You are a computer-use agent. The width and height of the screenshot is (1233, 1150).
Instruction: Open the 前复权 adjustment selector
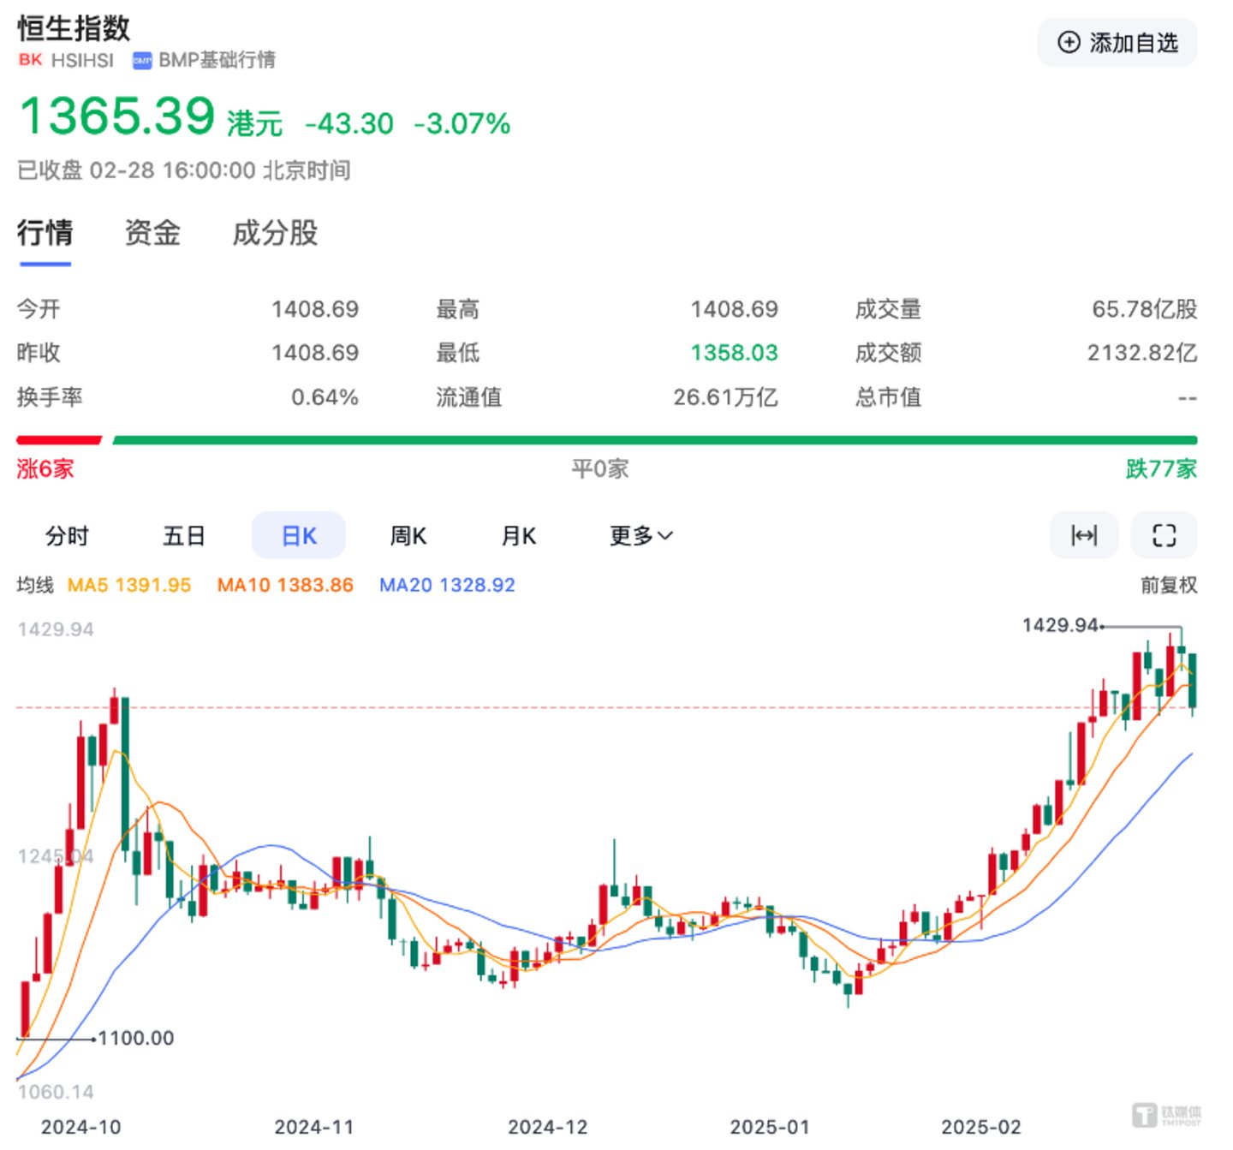[1168, 585]
